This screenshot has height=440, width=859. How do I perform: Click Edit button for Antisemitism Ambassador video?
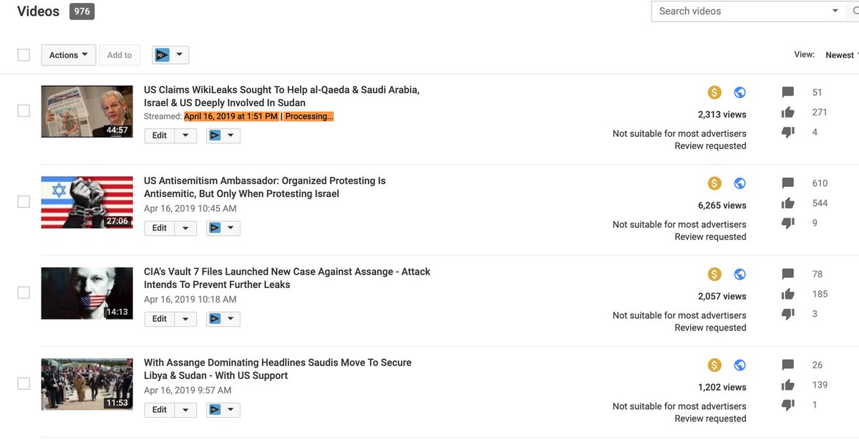[160, 229]
